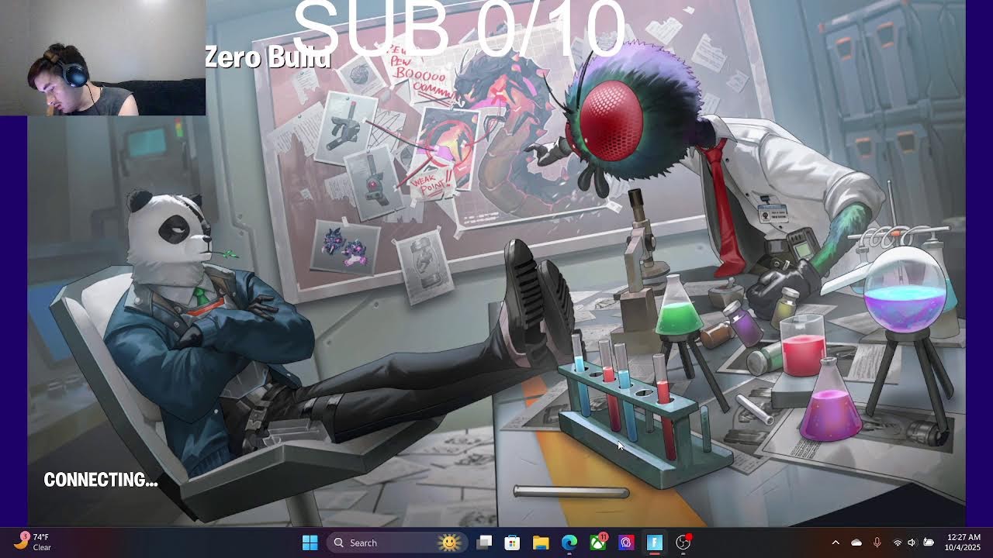Open the Windows Start menu
This screenshot has width=993, height=558.
(x=310, y=542)
